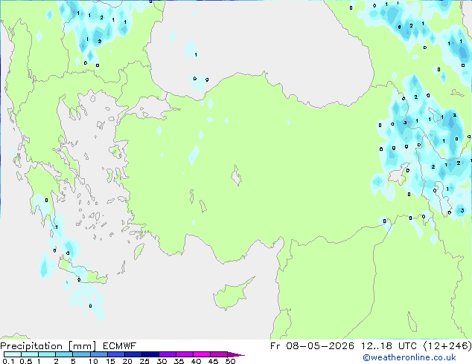Click the '30' legend scale label
The image size is (472, 364).
(162, 361)
